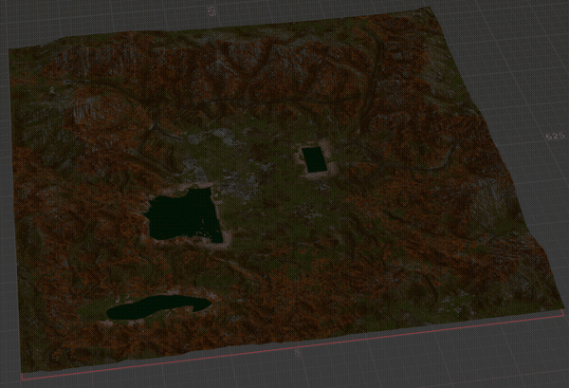Viewport: 569px width, 388px height.
Task: Click the terrain's top-left corner
Action: click(11, 47)
